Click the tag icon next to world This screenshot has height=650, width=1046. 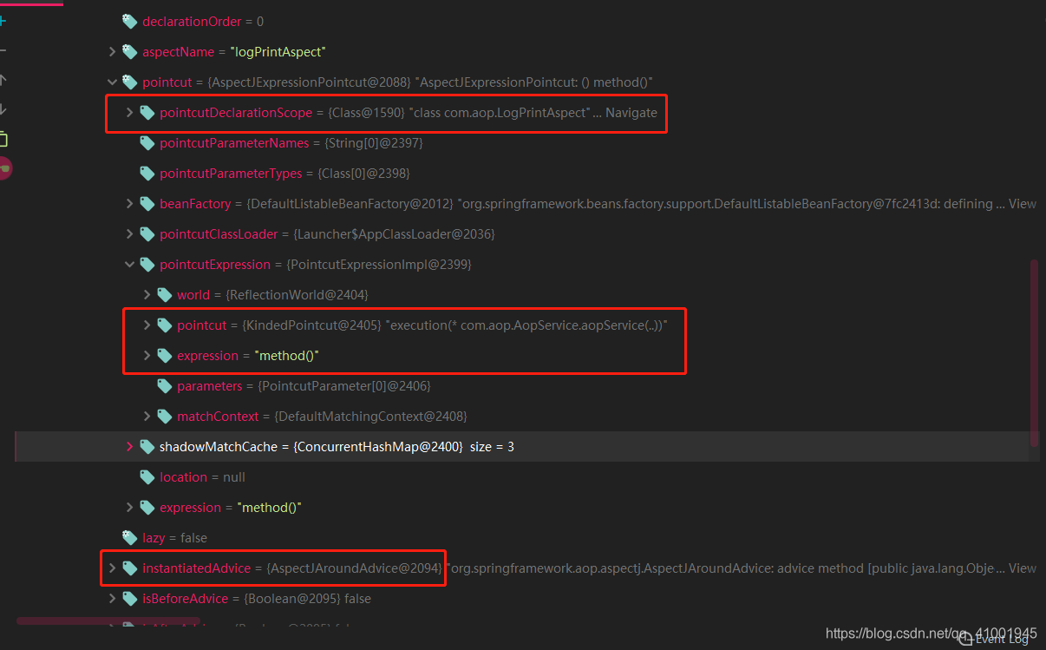[x=165, y=295]
